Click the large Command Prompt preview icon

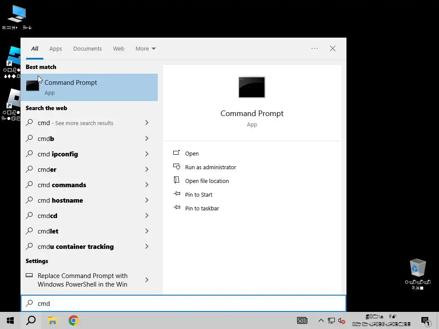pos(252,87)
